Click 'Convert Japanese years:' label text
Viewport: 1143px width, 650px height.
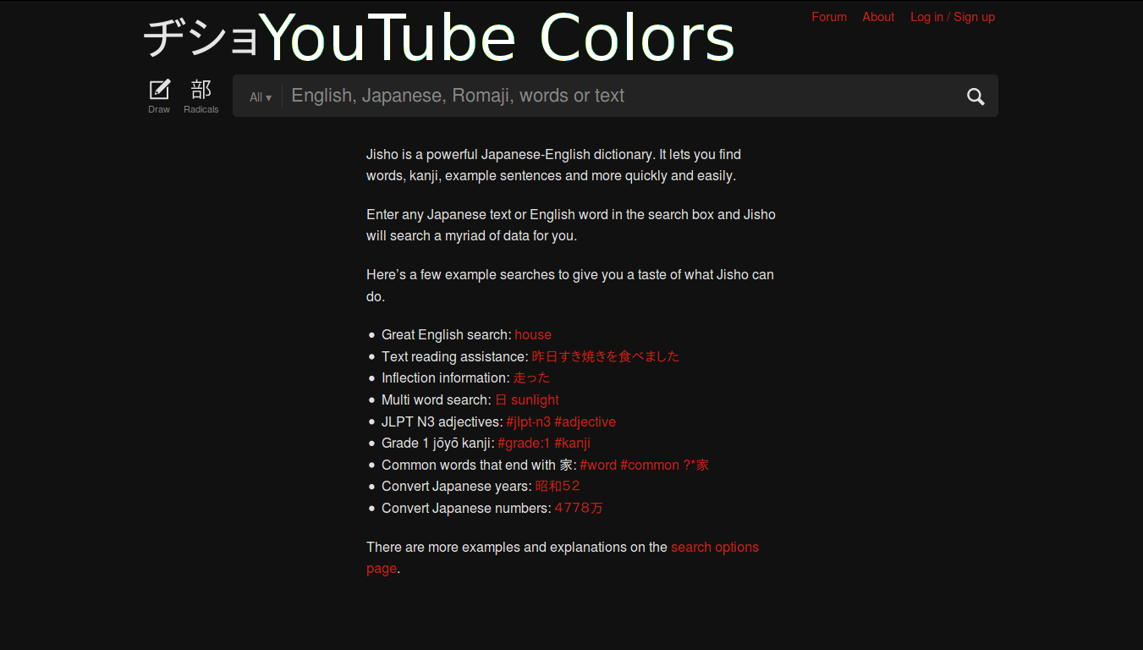point(457,487)
